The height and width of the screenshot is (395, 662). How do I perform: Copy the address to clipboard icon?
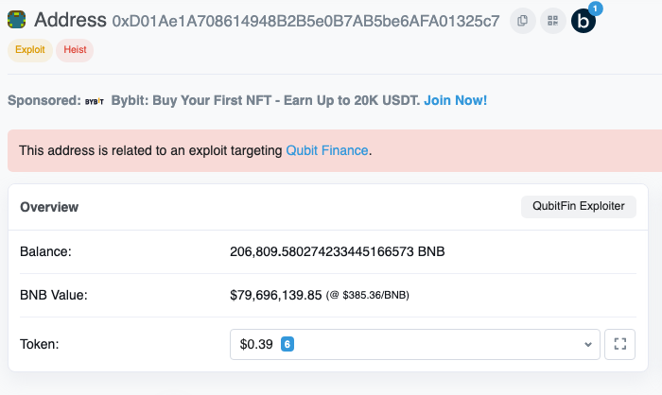[x=523, y=21]
